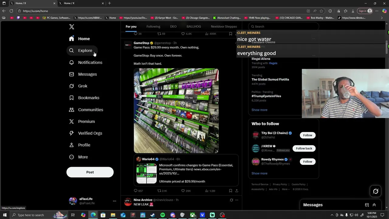The height and width of the screenshot is (219, 389).
Task: Like the GameStop post with 29K likes
Action: pos(186,191)
